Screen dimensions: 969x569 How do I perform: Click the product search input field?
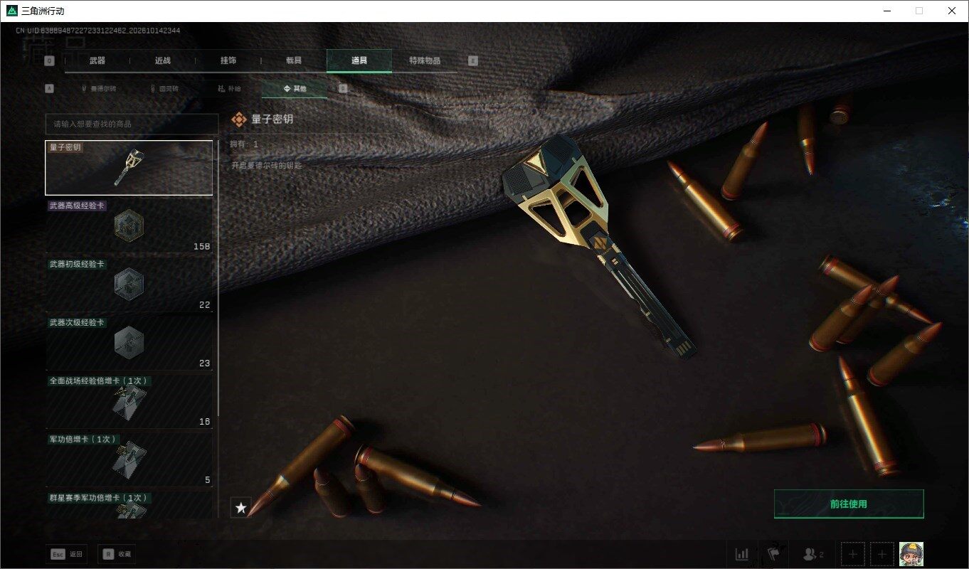(x=132, y=124)
